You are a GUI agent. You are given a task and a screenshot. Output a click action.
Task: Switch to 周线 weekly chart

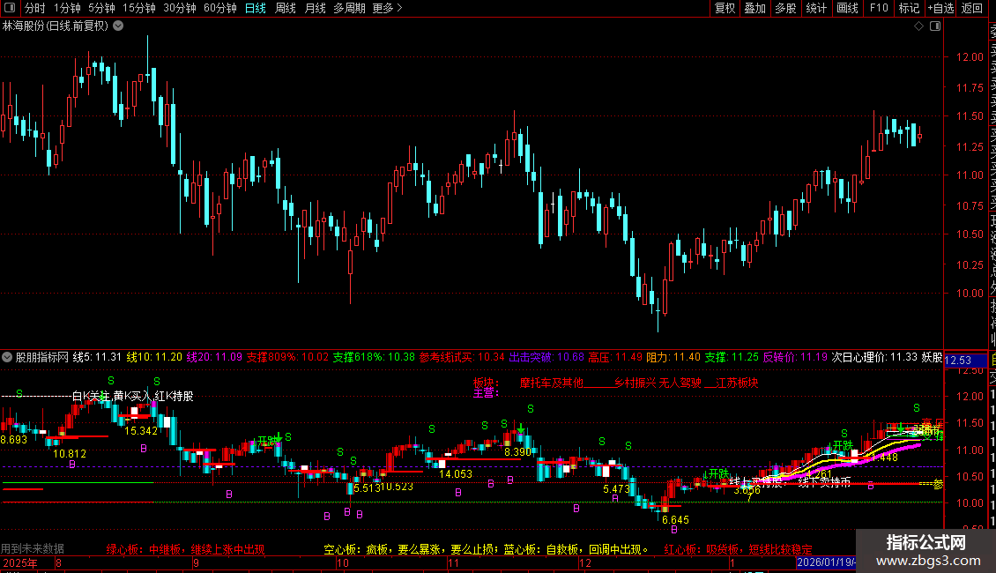pos(286,8)
